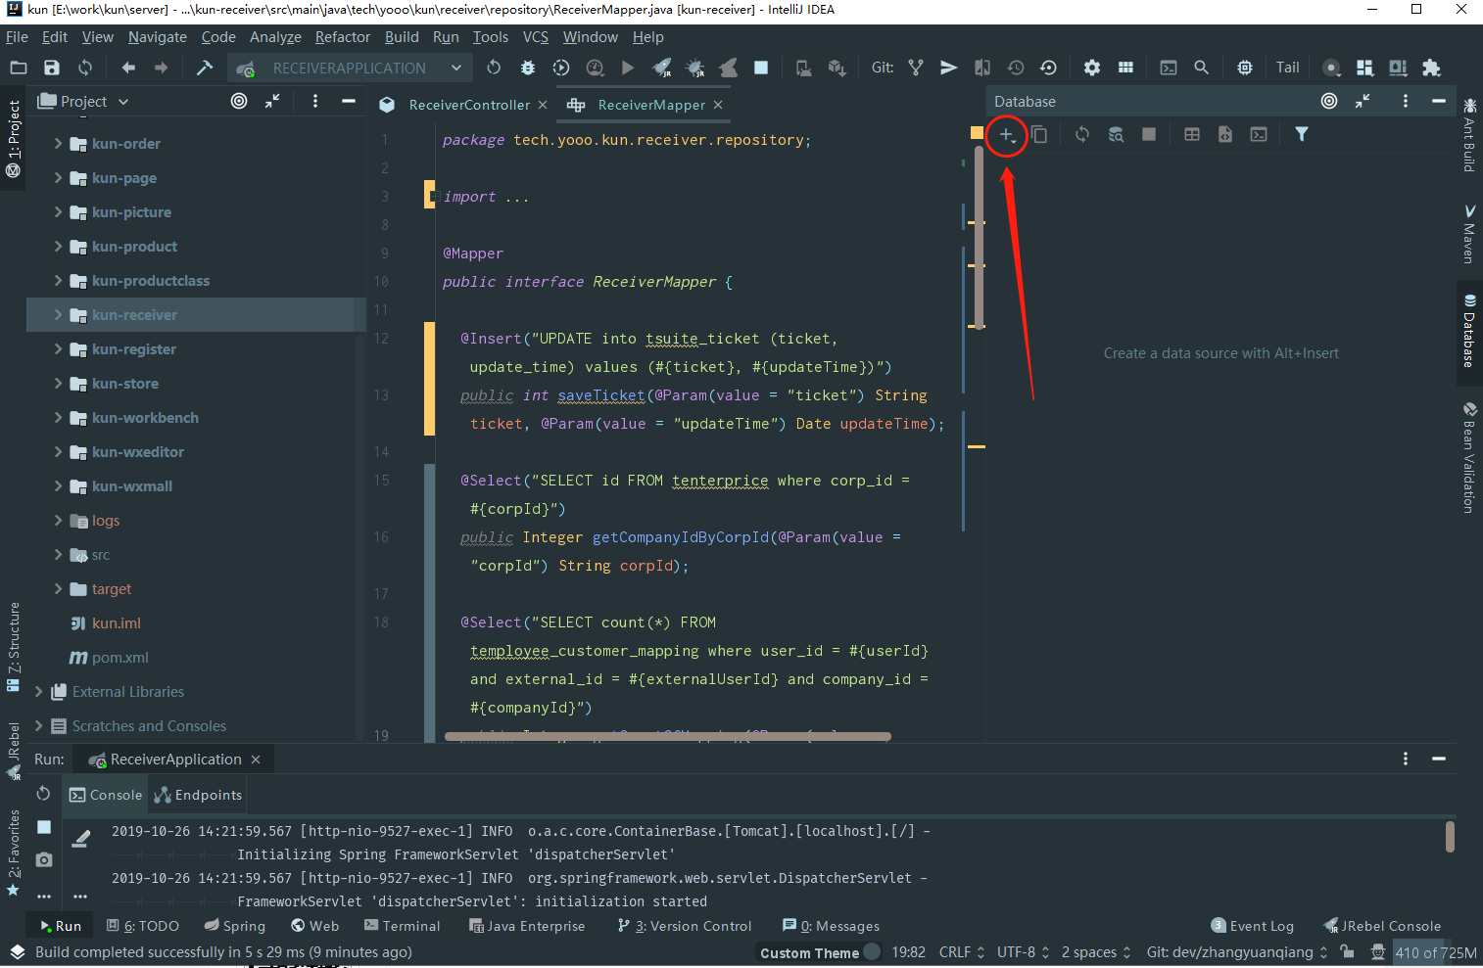This screenshot has width=1483, height=968.
Task: Click Rerun icon in Run panel
Action: (x=43, y=794)
